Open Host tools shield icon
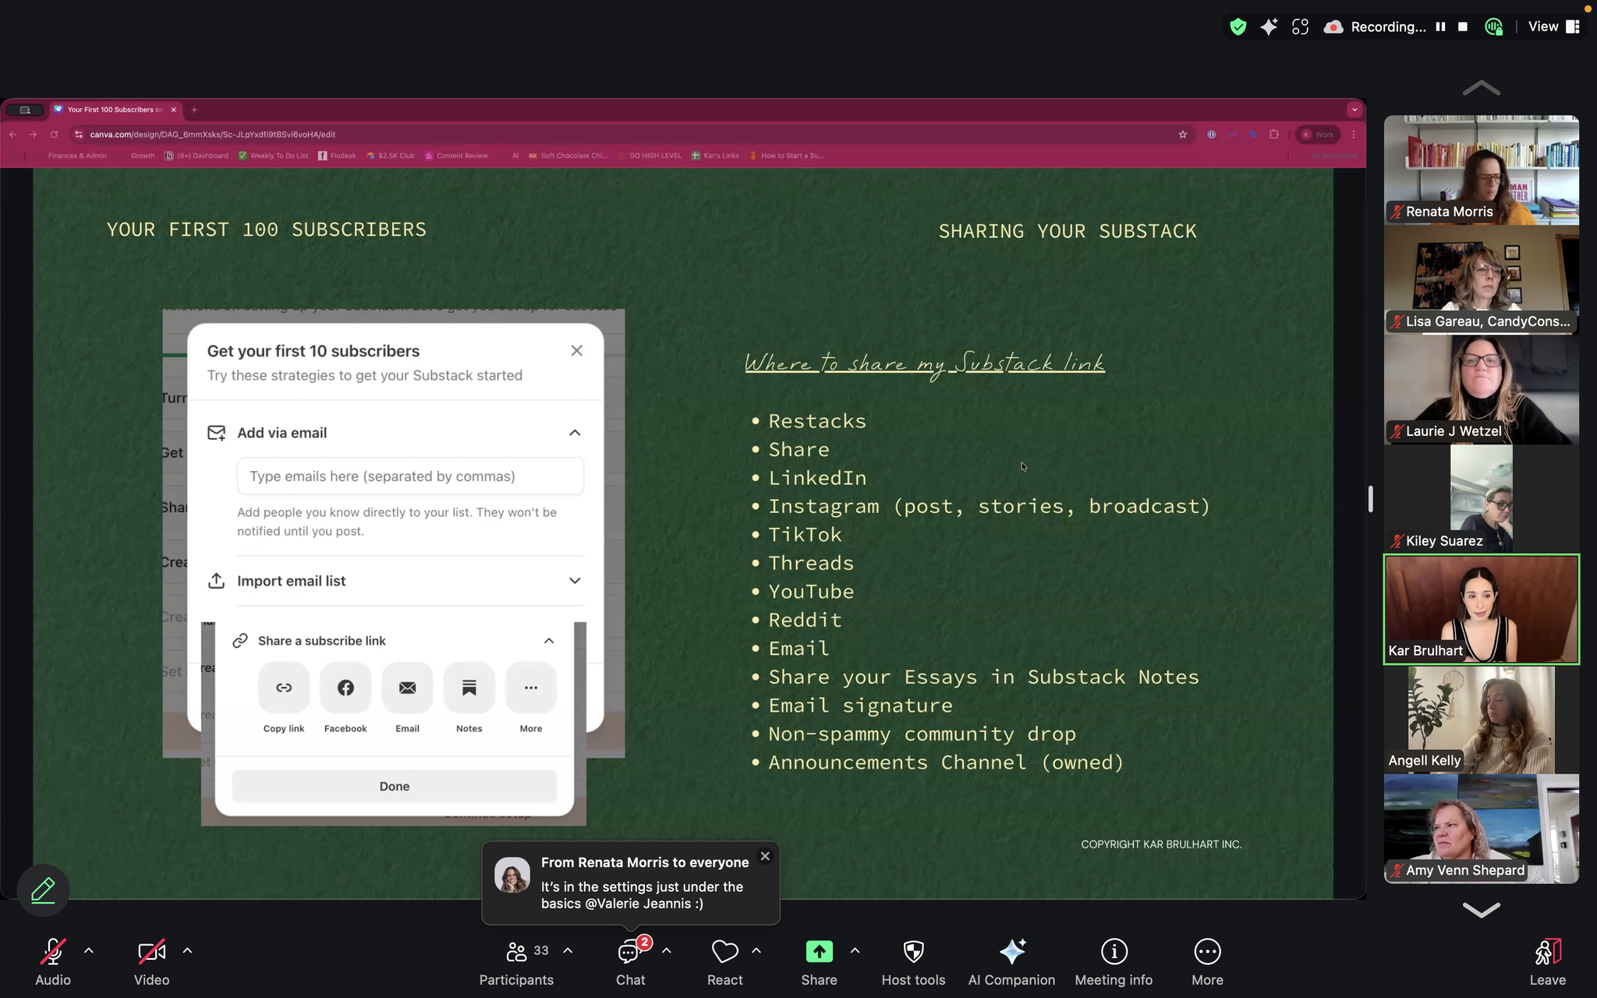This screenshot has height=998, width=1597. pos(913,952)
